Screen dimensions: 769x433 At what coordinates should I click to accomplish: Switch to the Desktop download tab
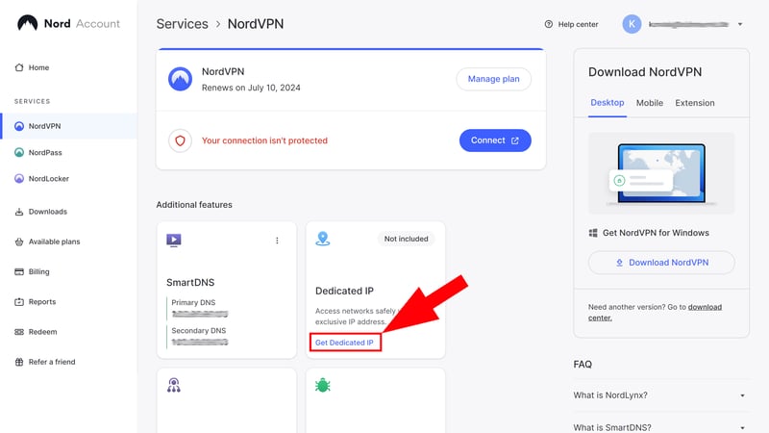608,103
